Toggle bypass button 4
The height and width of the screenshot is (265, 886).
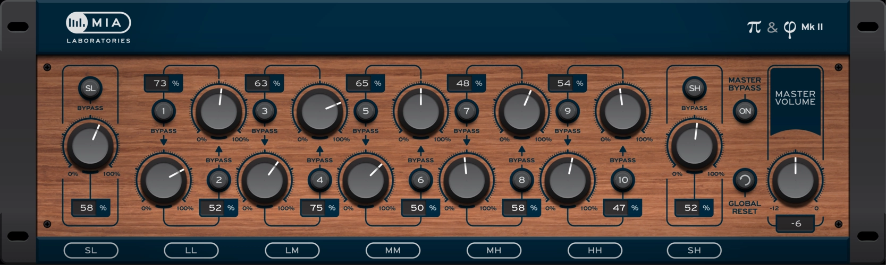click(320, 180)
